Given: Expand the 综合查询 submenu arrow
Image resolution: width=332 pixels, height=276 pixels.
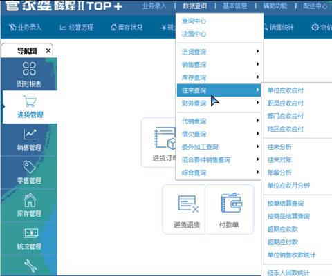Looking at the screenshot, I should [258, 172].
